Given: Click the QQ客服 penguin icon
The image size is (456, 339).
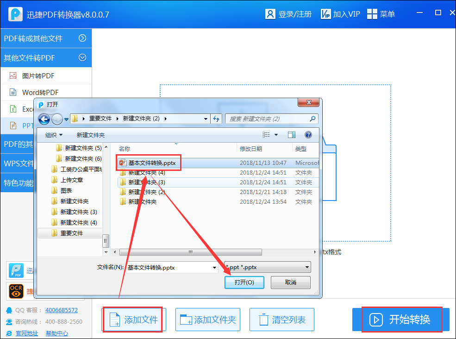Looking at the screenshot, I should (x=9, y=310).
